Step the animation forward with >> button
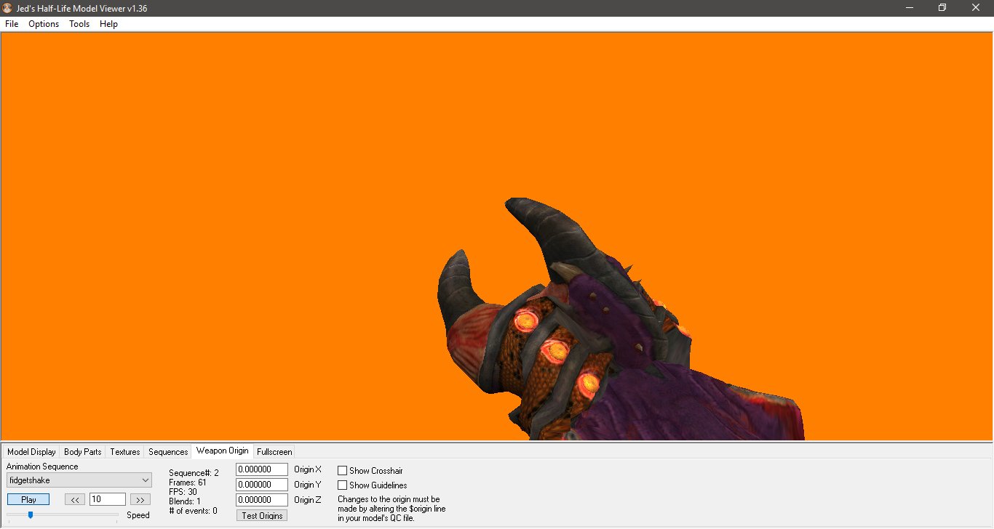994x529 pixels. tap(140, 499)
